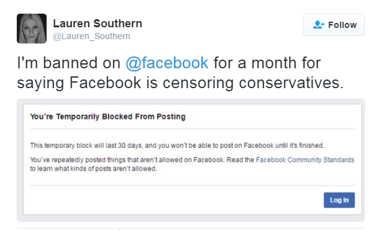Expand the embedded Facebook block notice image
This screenshot has width=376, height=231.
pyautogui.click(x=191, y=160)
